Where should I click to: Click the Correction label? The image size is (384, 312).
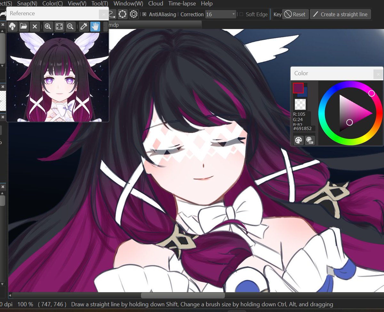pyautogui.click(x=192, y=14)
